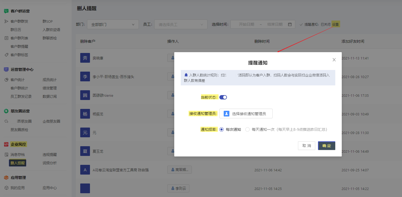Click the 应用管理 section stack icon

coord(6,178)
